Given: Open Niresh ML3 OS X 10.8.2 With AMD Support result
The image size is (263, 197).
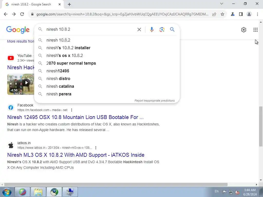Looking at the screenshot, I should tap(76, 155).
